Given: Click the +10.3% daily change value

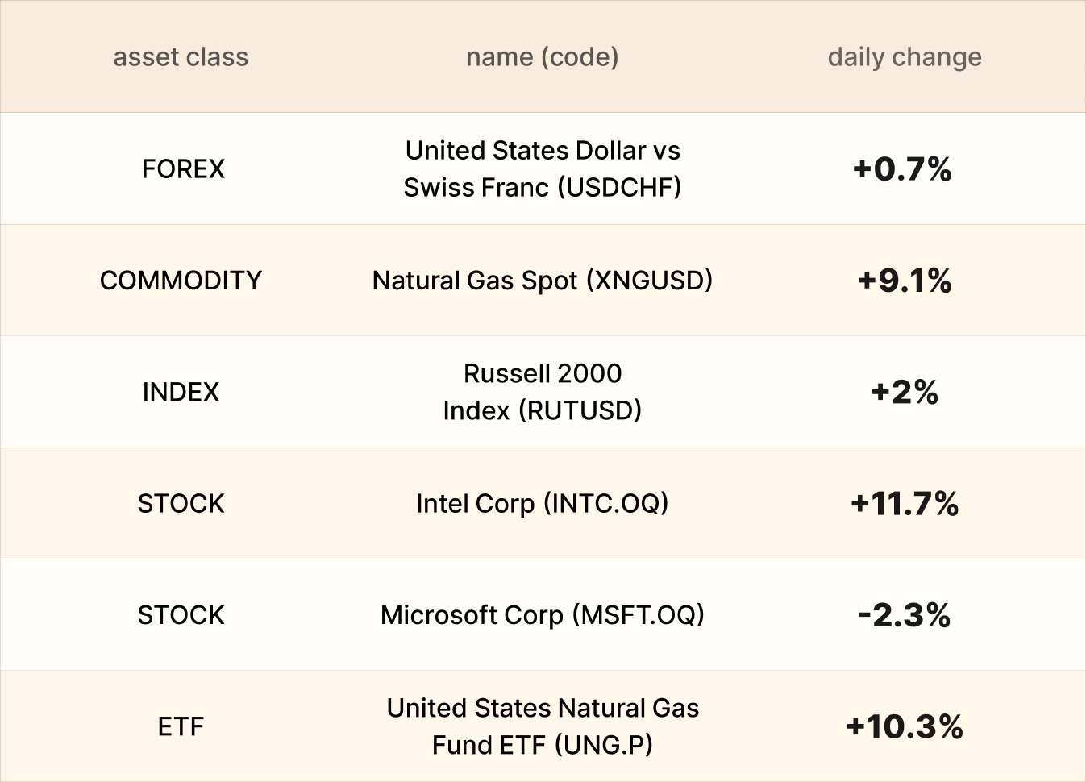Looking at the screenshot, I should 904,726.
